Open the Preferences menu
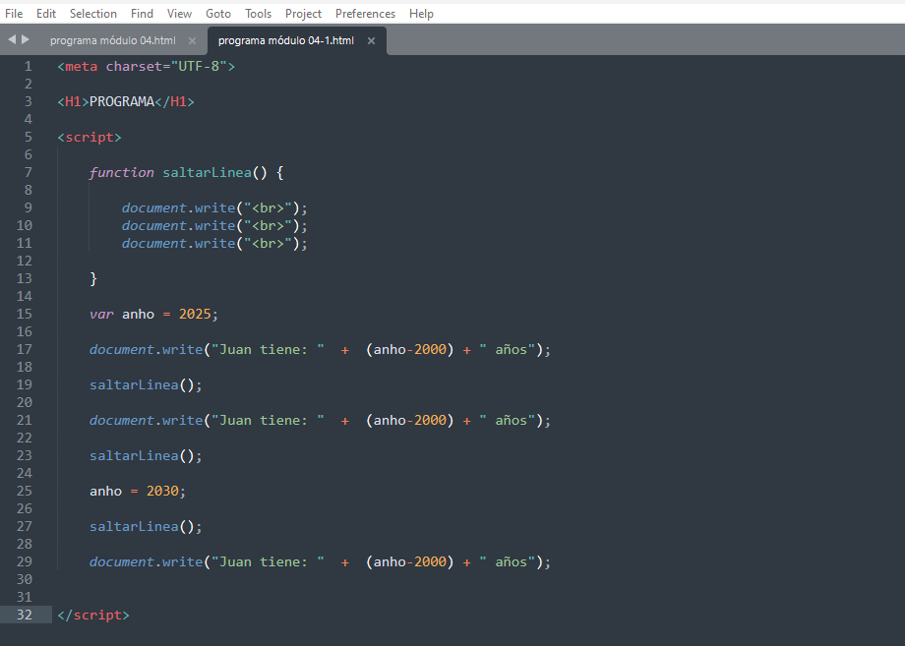The image size is (905, 646). (365, 13)
